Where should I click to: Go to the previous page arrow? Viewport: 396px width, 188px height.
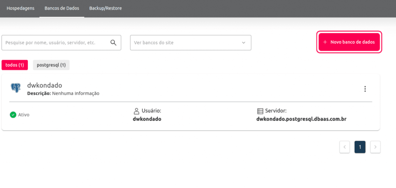click(x=345, y=147)
